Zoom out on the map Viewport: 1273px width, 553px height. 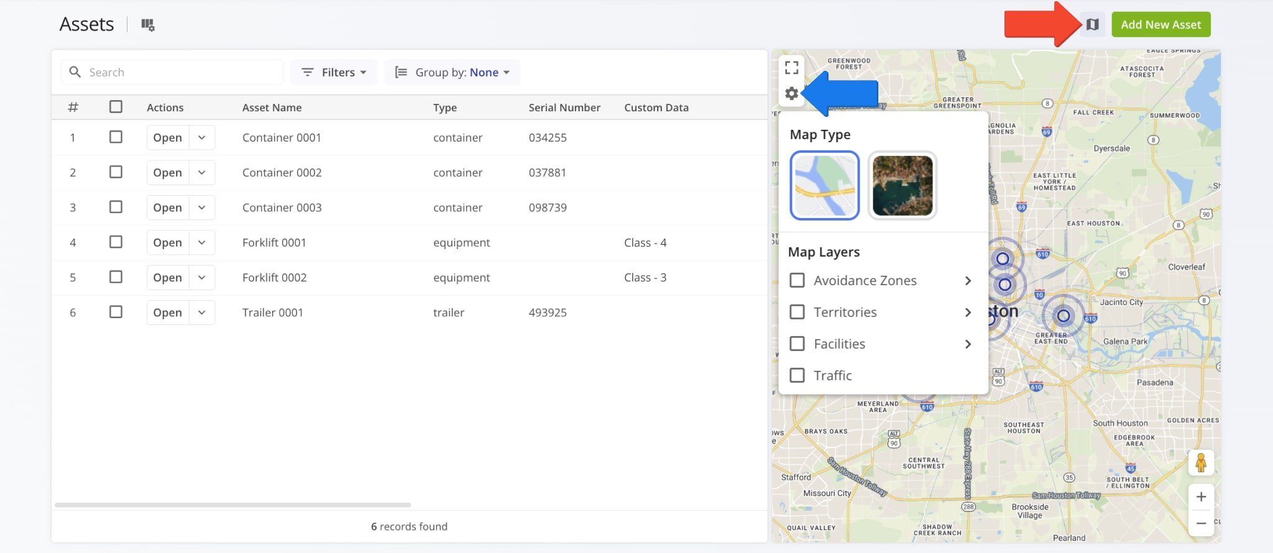click(1200, 523)
